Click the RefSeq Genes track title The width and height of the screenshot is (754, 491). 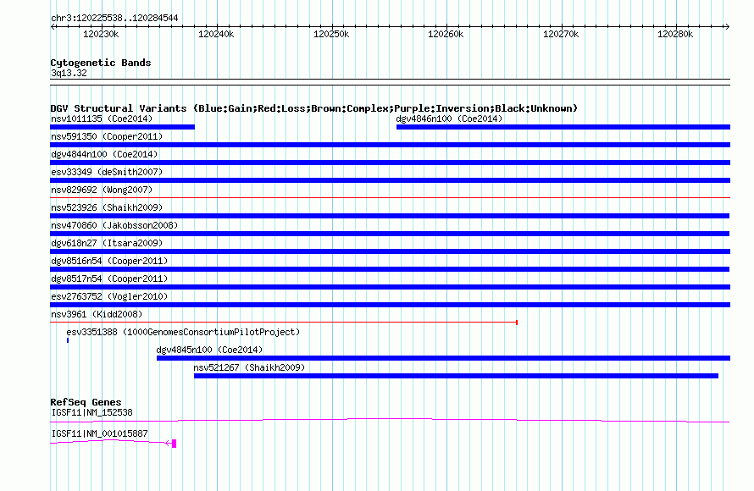click(86, 402)
